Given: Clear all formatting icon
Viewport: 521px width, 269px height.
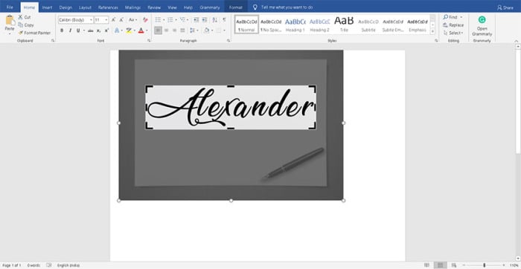Looking at the screenshot, I should [x=145, y=20].
